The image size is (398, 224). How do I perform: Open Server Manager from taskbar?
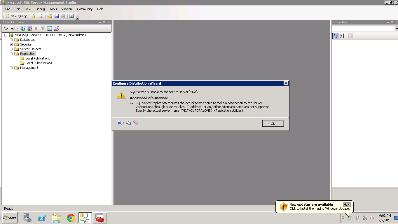pos(27,218)
